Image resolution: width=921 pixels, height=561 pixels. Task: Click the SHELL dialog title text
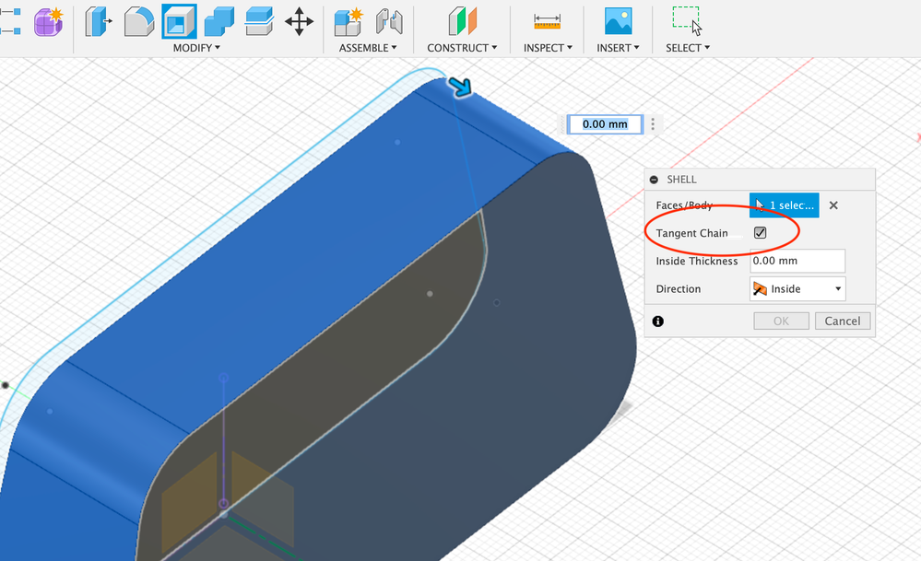tap(681, 180)
